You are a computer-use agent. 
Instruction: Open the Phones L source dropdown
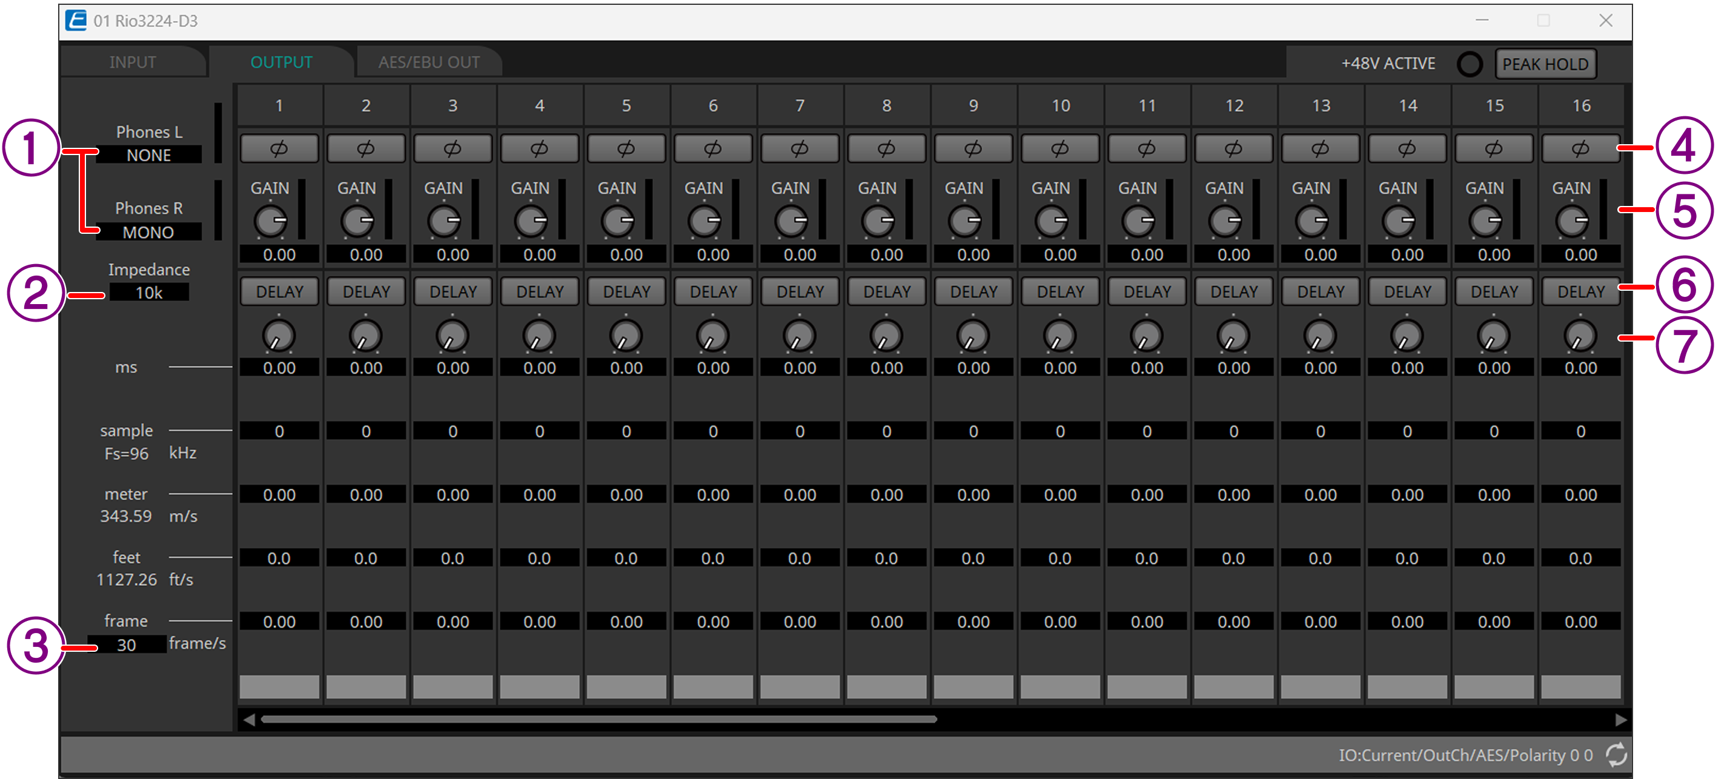(x=148, y=155)
